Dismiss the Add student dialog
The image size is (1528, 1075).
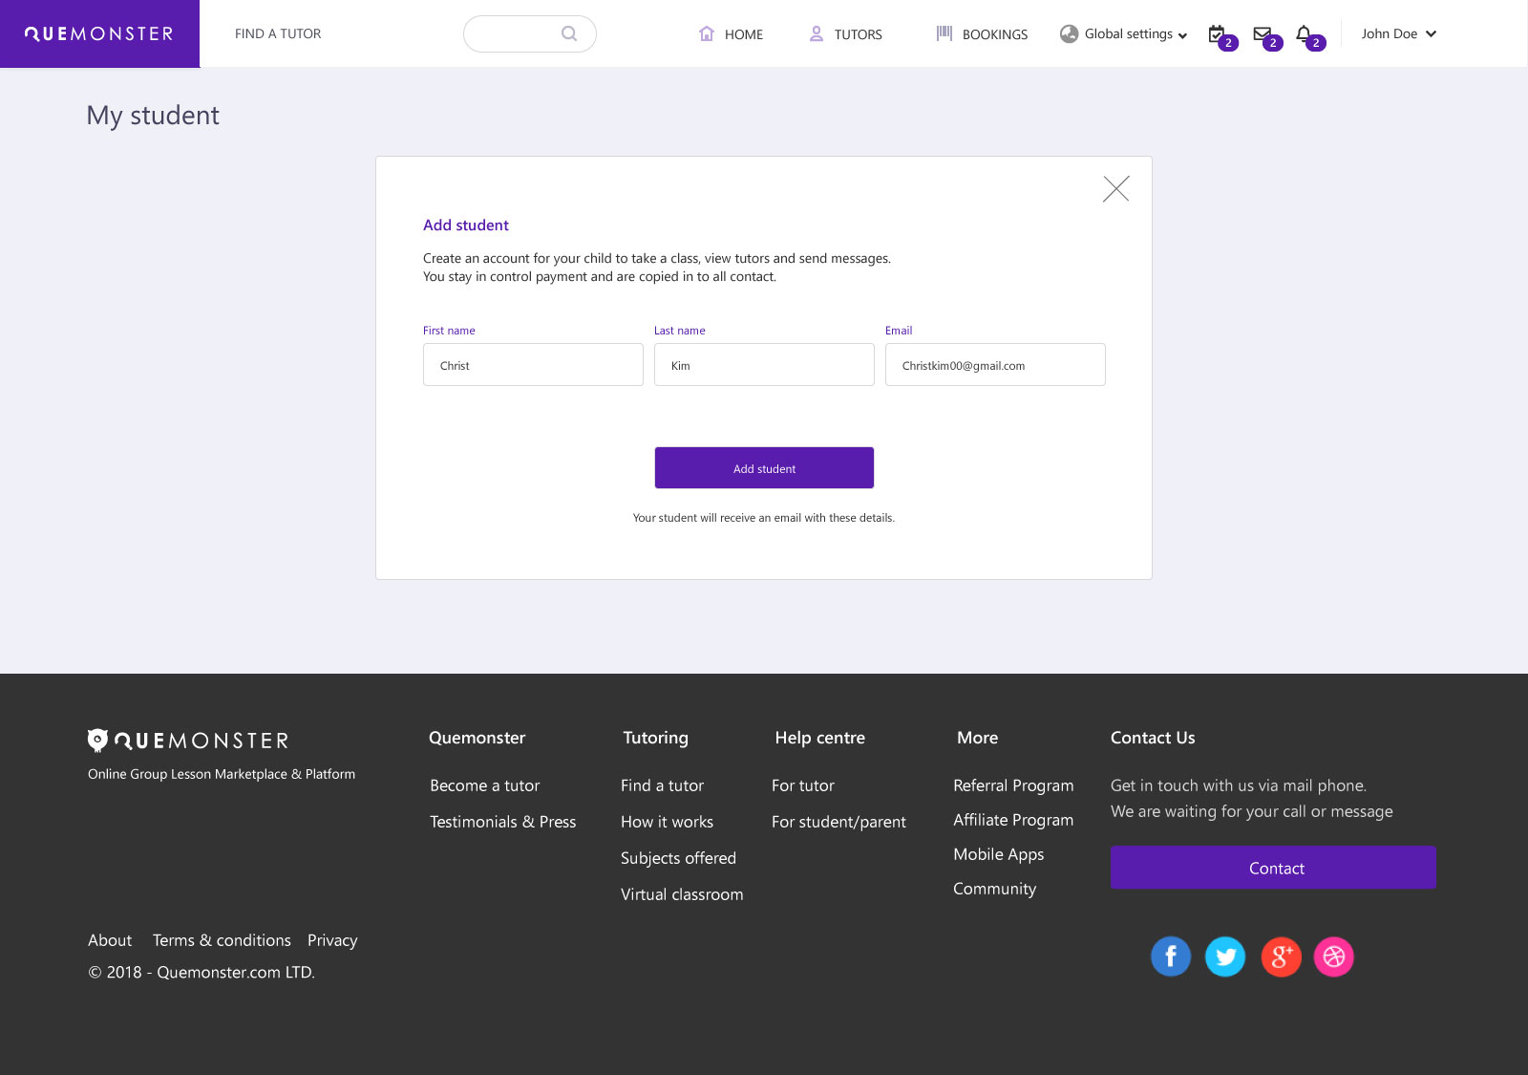1116,188
